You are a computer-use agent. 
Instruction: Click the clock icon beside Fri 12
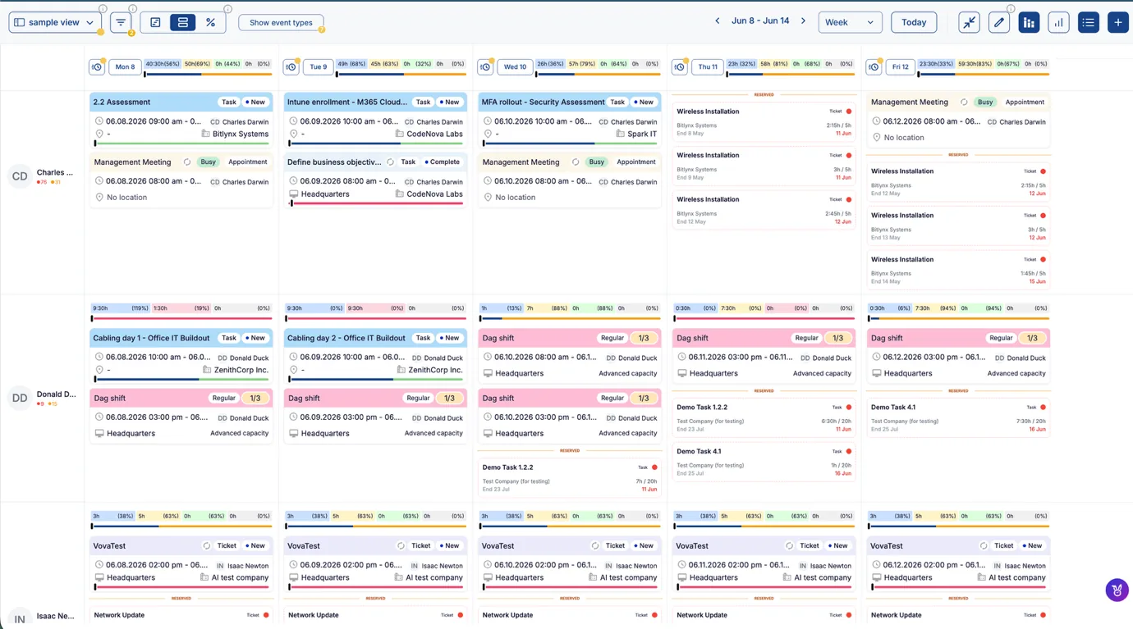[x=874, y=66]
